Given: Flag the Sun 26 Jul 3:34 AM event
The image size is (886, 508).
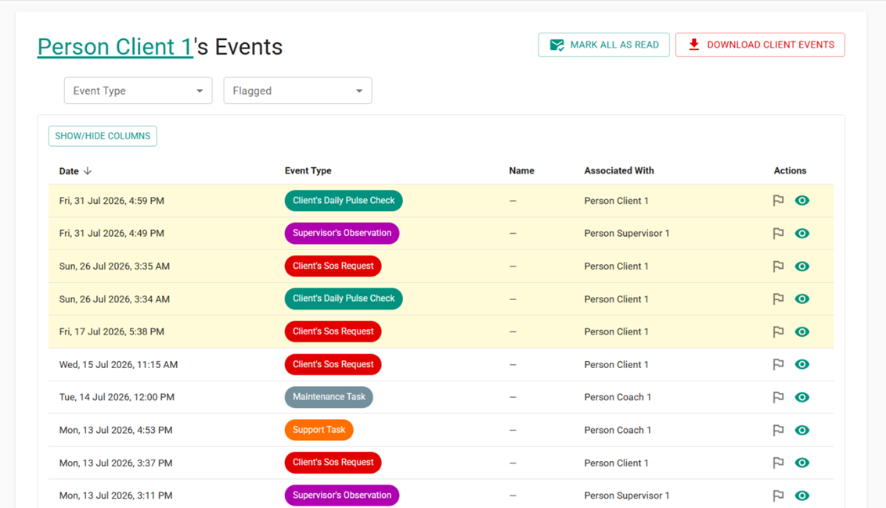Looking at the screenshot, I should pos(778,299).
